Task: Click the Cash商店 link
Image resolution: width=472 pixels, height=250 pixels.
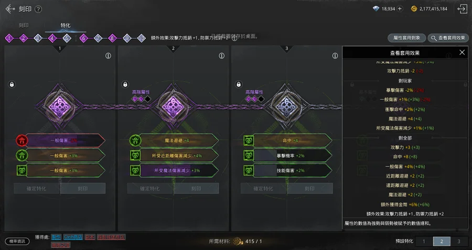Action: 73,237
